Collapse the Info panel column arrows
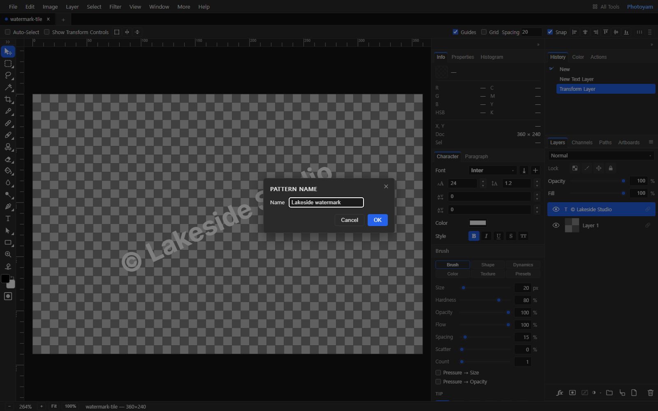Screen dimensions: 658x411 (538, 45)
